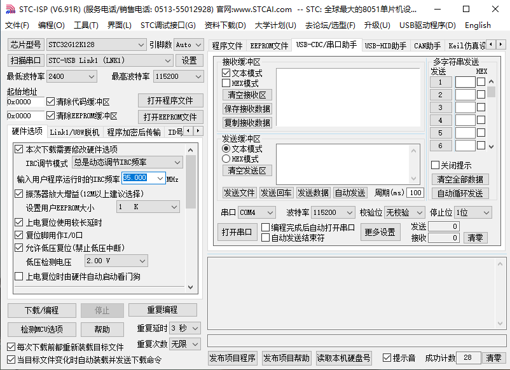Click the 检测MCU选项 button
510x370 pixels.
click(x=41, y=329)
